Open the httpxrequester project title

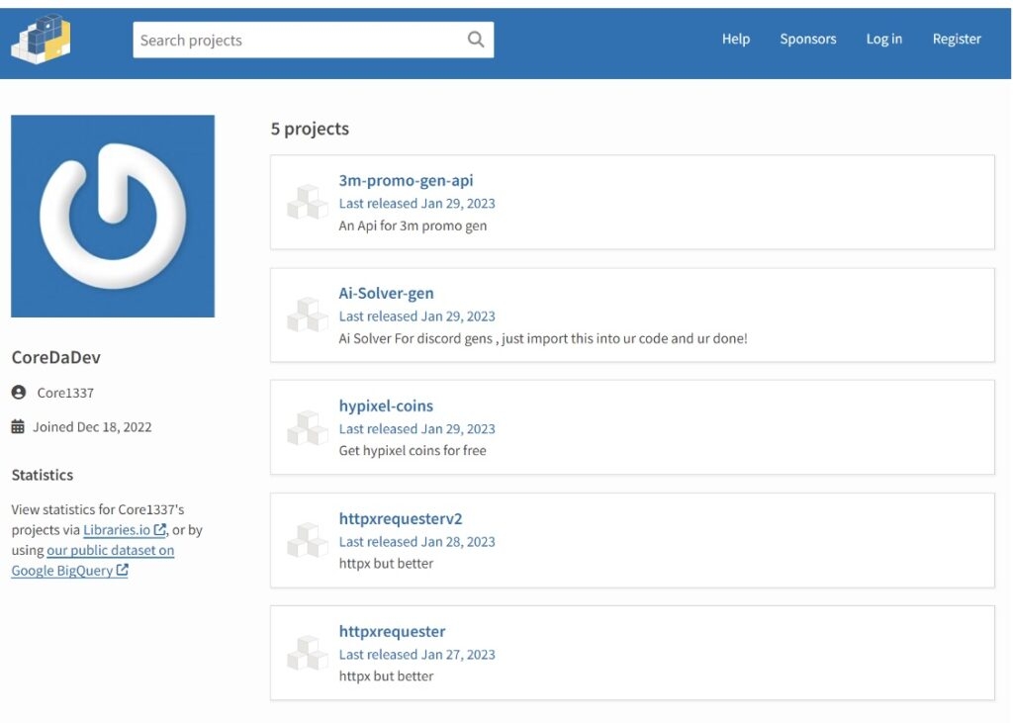coord(392,631)
